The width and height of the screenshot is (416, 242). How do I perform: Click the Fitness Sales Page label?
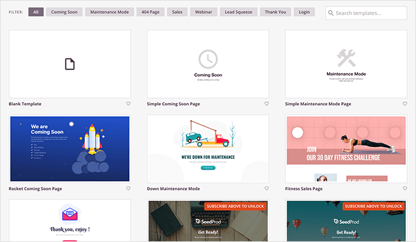(x=304, y=189)
